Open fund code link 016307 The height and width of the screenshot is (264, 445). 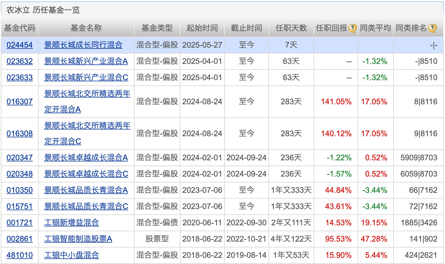20,102
